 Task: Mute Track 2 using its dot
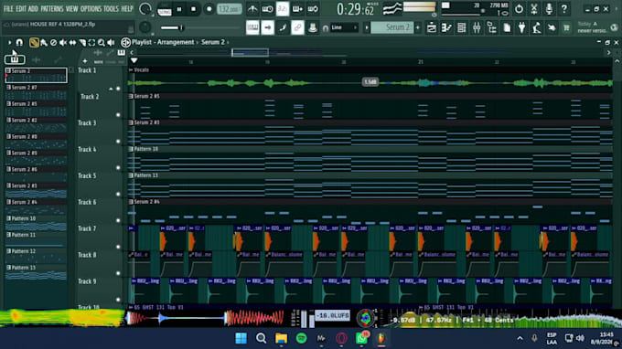coord(118,115)
